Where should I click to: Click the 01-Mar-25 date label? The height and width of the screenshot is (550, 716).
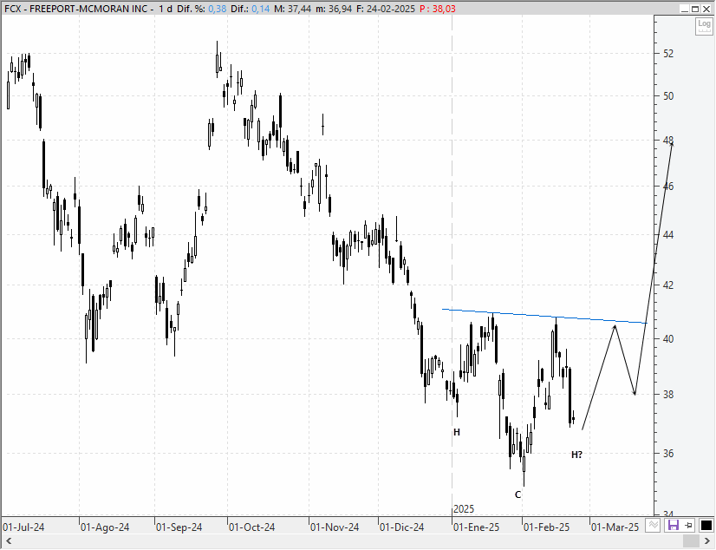(x=615, y=527)
